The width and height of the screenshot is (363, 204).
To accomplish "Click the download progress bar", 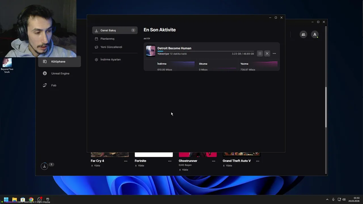I will 206,51.
